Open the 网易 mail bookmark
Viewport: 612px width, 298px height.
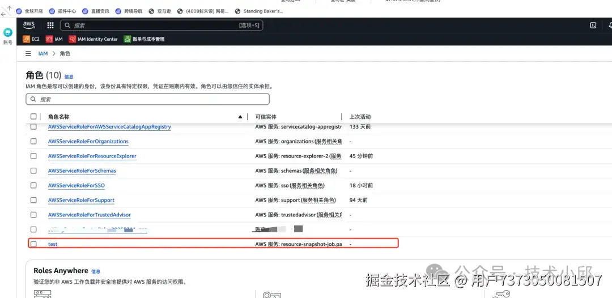coord(203,11)
